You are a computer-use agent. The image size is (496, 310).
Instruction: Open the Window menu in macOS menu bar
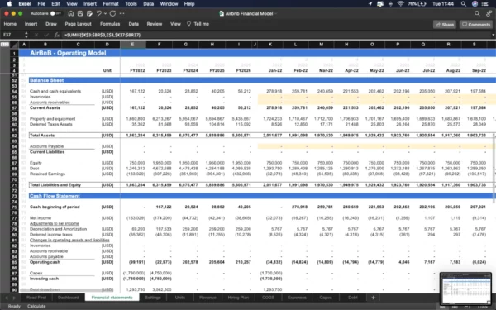(x=169, y=4)
